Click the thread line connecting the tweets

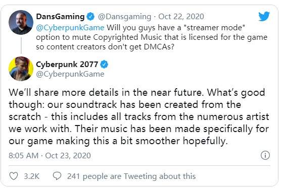[x=21, y=45]
